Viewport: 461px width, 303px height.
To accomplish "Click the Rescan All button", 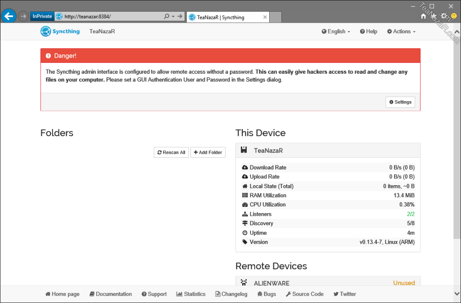I will tap(171, 152).
